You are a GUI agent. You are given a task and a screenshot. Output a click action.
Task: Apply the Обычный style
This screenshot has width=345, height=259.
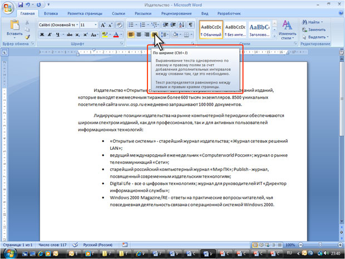pos(211,30)
